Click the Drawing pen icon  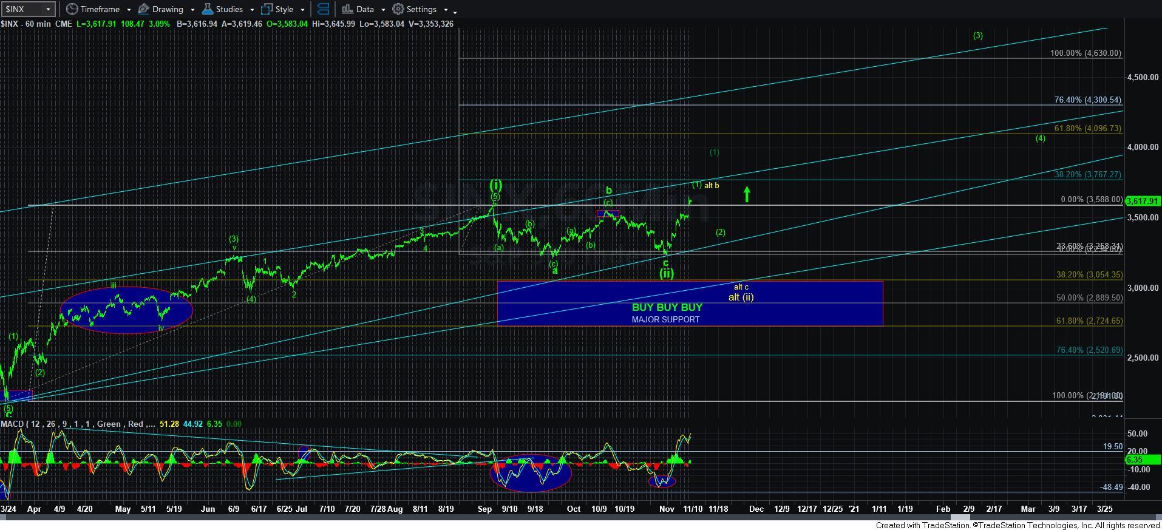click(144, 9)
